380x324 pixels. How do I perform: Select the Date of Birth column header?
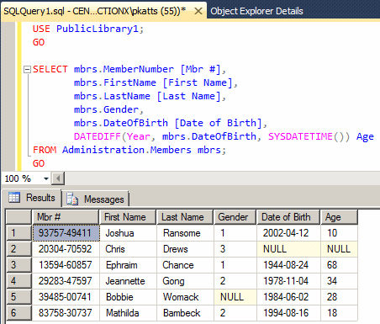pyautogui.click(x=288, y=217)
